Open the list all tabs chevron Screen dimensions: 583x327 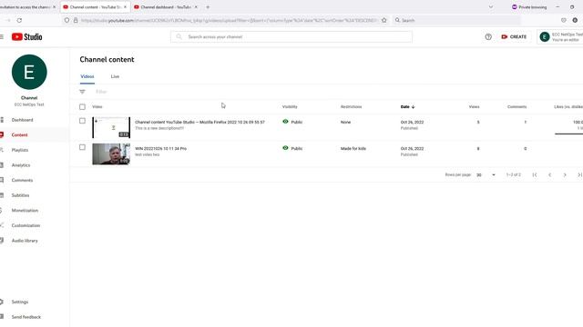pyautogui.click(x=491, y=7)
